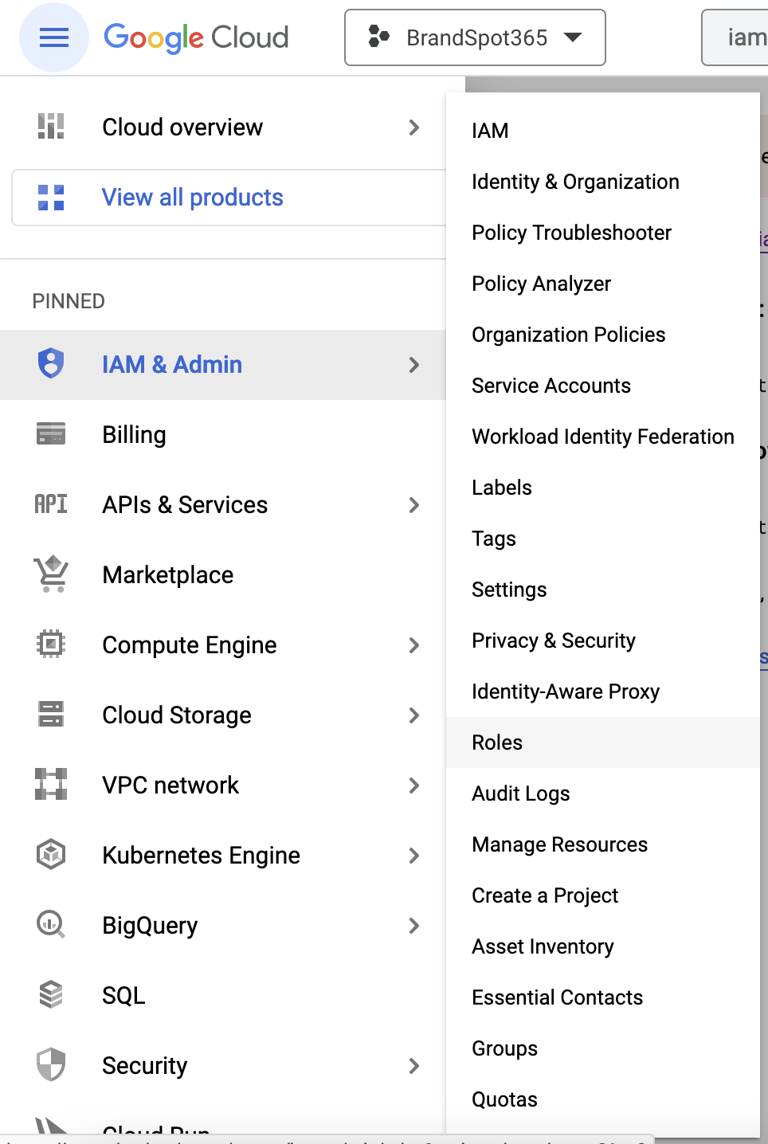Viewport: 768px width, 1144px height.
Task: Open Identity-Aware Proxy
Action: pos(602,691)
